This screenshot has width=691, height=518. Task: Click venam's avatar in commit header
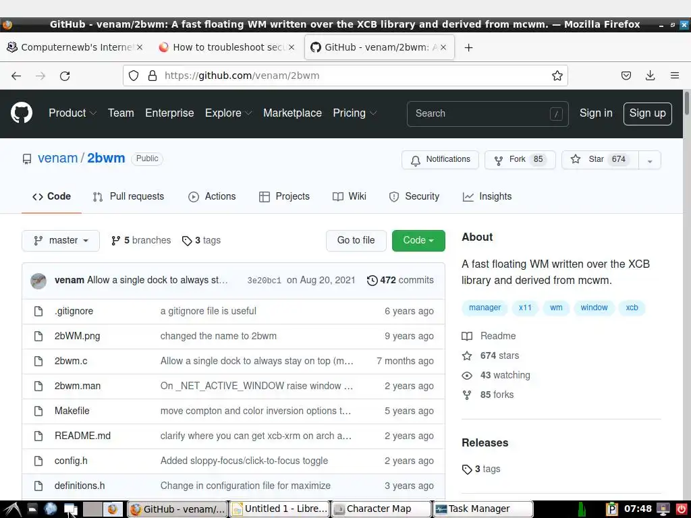click(x=38, y=281)
